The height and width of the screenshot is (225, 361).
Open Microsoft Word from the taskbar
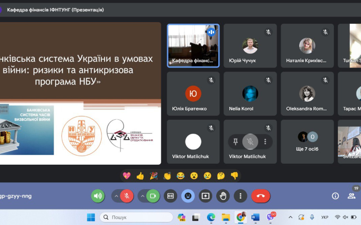255,217
